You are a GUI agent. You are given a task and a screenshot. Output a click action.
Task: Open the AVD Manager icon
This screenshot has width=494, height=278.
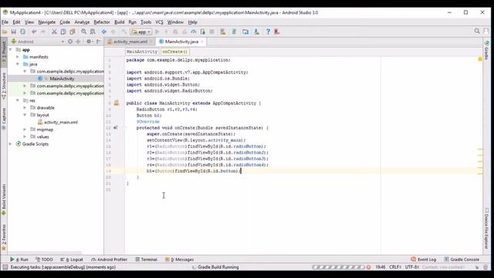pyautogui.click(x=223, y=32)
